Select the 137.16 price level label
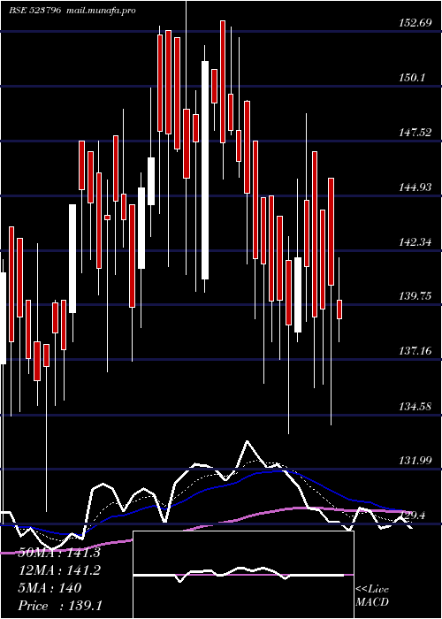Screen dimensions: 442x619 [415, 351]
